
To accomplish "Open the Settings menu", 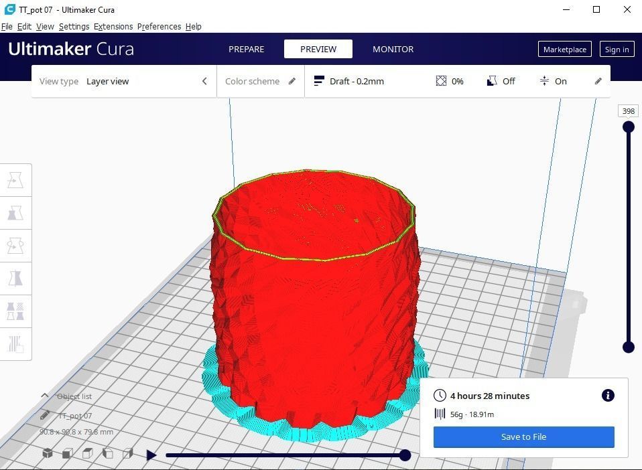I will (x=74, y=27).
